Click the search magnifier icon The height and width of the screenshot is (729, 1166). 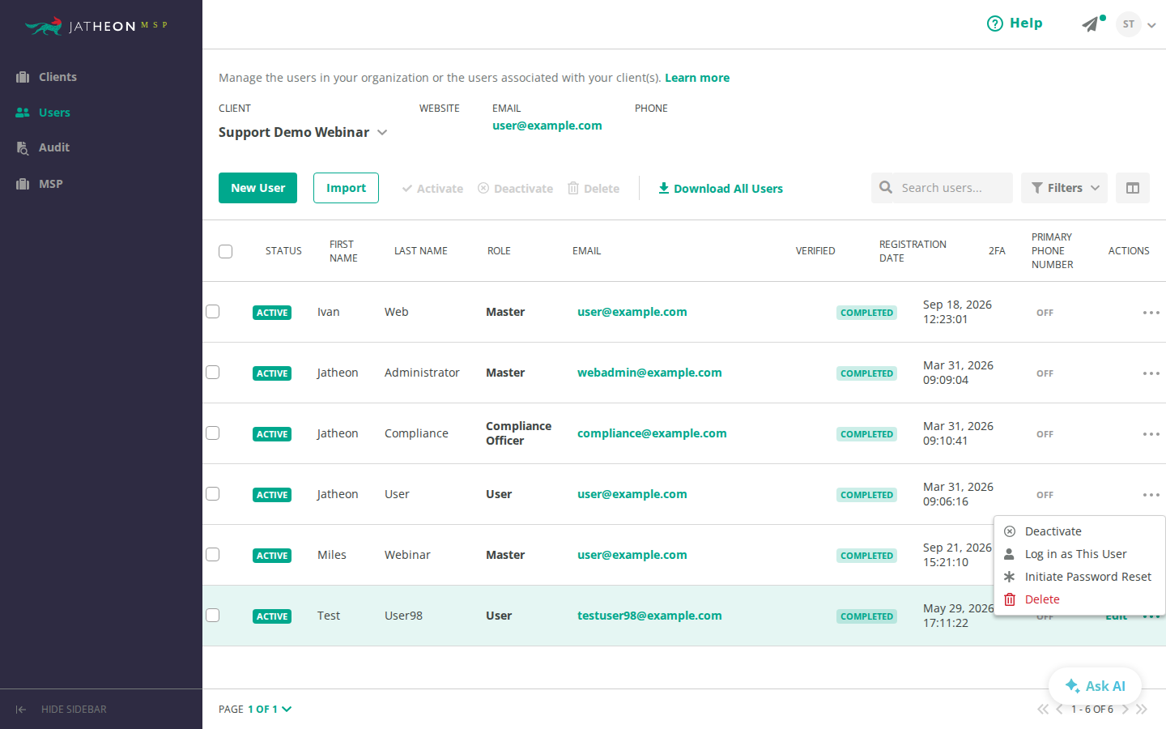pyautogui.click(x=886, y=187)
